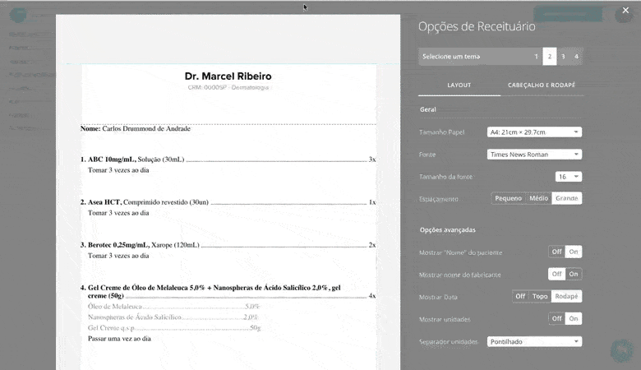Select theme number 3

tap(563, 57)
